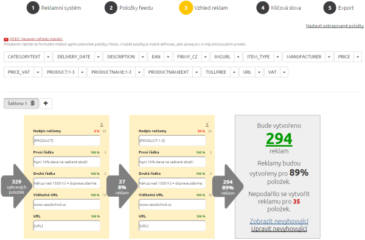Edit Druhá řádka field in second card

pyautogui.click(x=172, y=183)
